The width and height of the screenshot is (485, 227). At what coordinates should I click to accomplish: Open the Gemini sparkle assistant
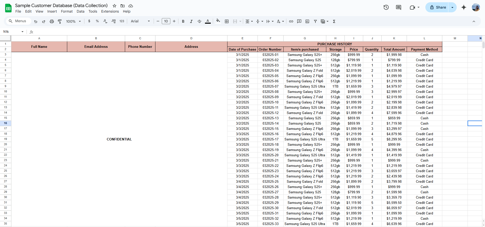[464, 7]
